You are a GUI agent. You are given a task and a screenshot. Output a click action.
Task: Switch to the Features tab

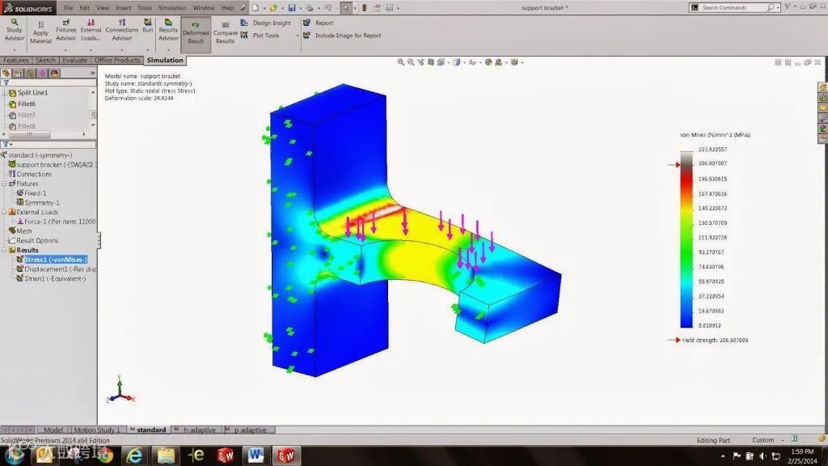tap(16, 60)
